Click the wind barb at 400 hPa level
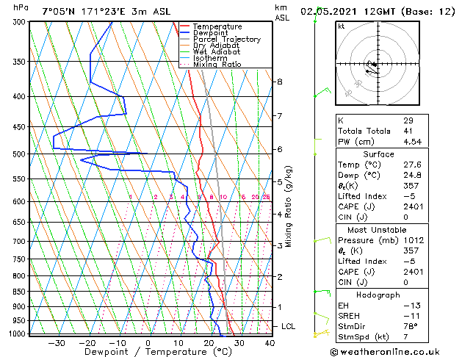462x357 pixels. tap(322, 93)
